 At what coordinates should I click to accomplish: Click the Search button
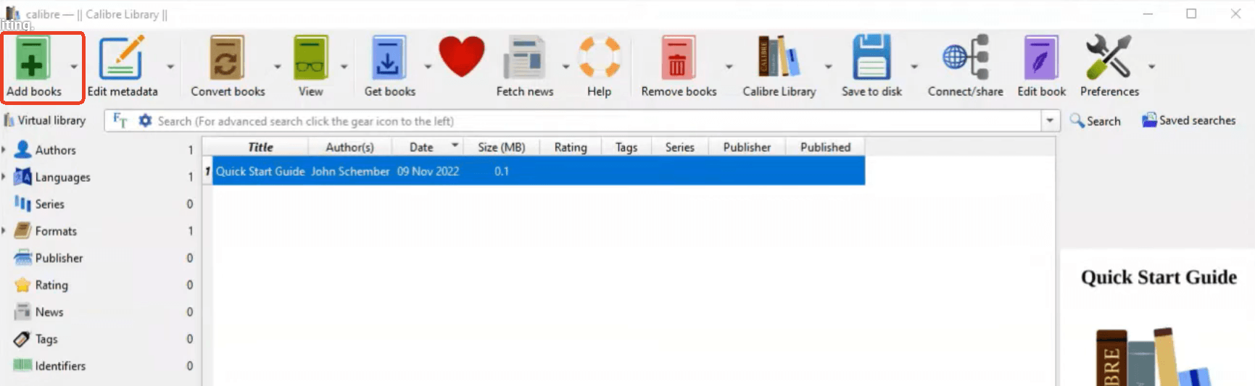pos(1095,121)
